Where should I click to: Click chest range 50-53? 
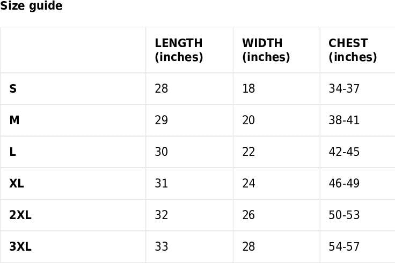(x=344, y=215)
